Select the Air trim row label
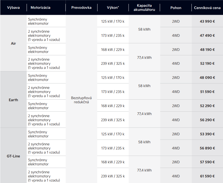This screenshot has width=223, height=183. click(13, 44)
